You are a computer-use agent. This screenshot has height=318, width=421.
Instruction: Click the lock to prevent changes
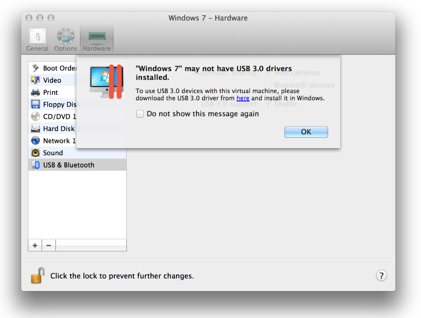tap(38, 276)
